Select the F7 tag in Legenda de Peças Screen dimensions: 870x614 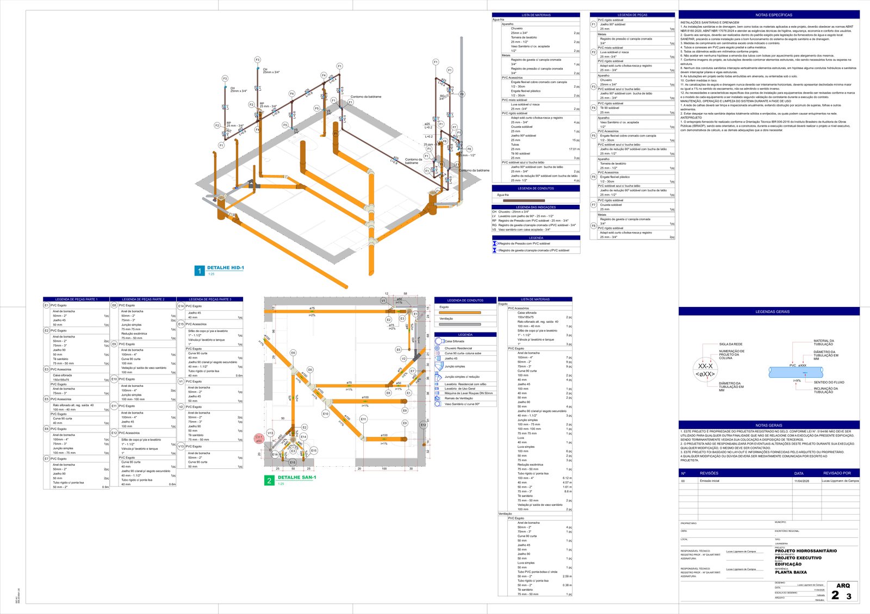tap(594, 205)
